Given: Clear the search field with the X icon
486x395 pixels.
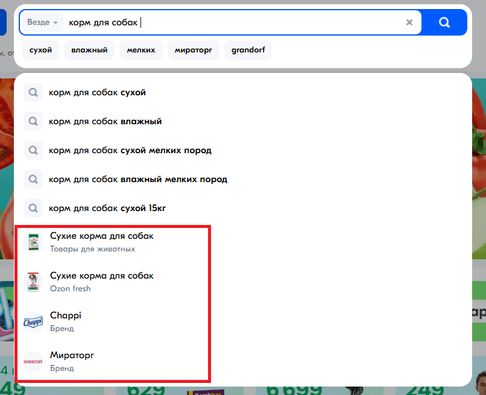Looking at the screenshot, I should pyautogui.click(x=409, y=22).
